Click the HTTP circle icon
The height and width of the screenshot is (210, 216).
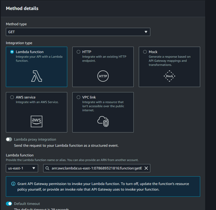(103, 76)
